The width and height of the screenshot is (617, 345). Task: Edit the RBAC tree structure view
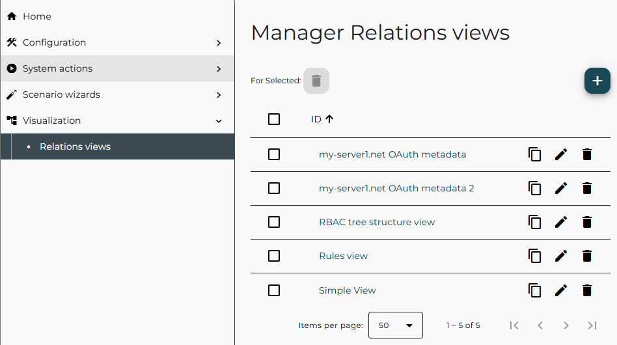561,222
